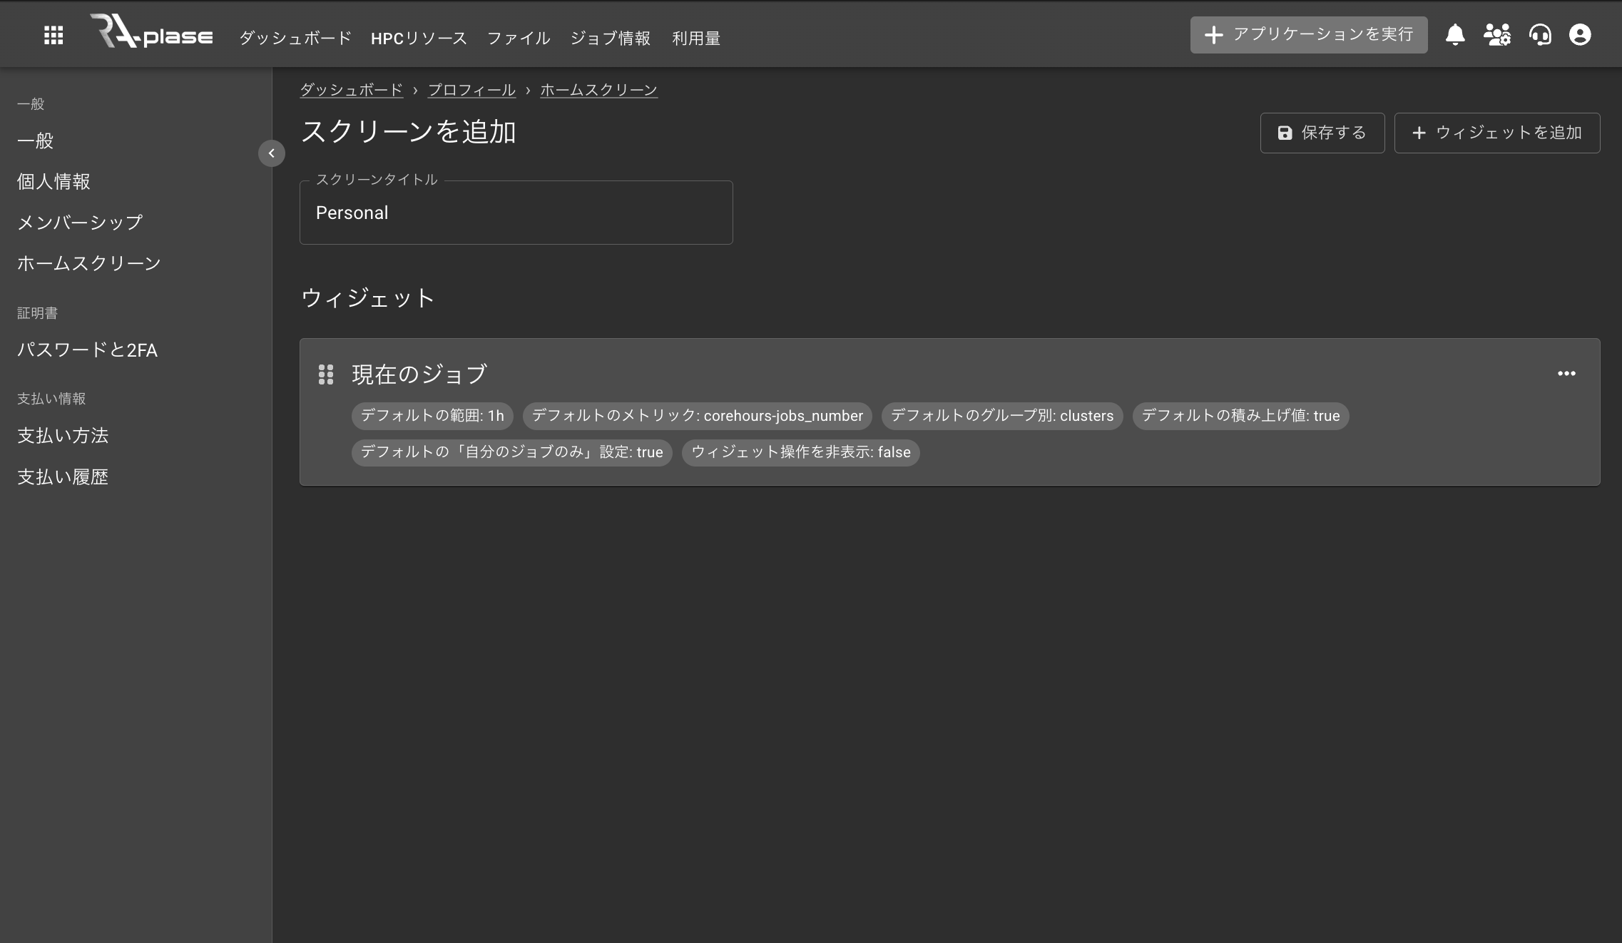This screenshot has height=943, width=1622.
Task: Select パスワードと2FA in the sidebar
Action: pos(87,350)
